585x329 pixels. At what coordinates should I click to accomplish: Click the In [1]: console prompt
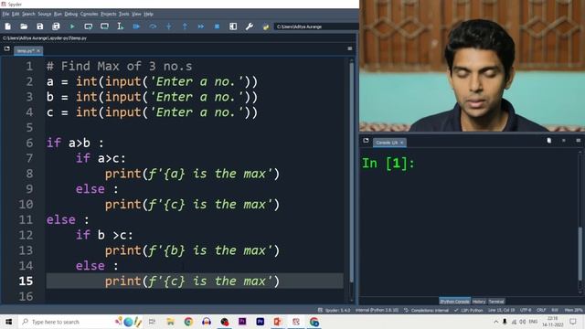coord(388,164)
